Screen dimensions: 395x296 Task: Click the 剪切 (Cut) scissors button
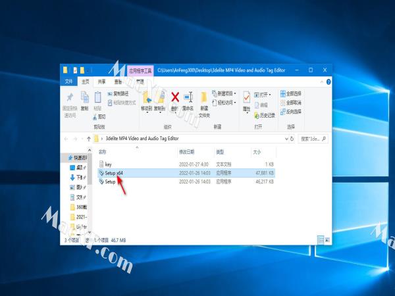[x=99, y=117]
